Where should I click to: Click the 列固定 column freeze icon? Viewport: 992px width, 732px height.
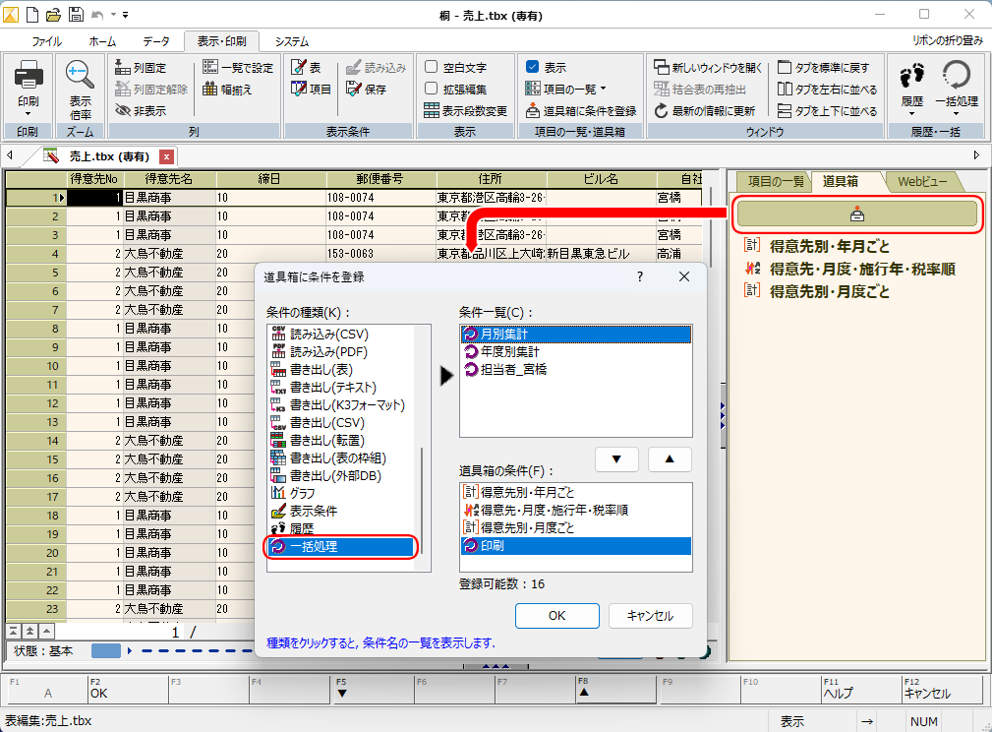coord(123,68)
